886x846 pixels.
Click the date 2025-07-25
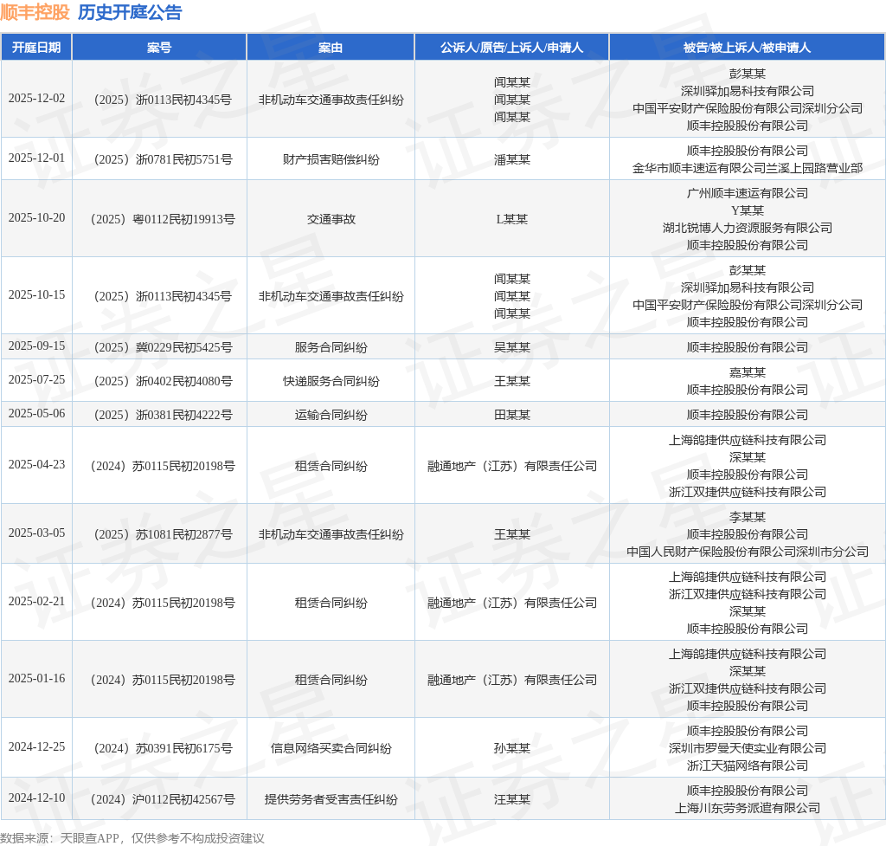(36, 380)
